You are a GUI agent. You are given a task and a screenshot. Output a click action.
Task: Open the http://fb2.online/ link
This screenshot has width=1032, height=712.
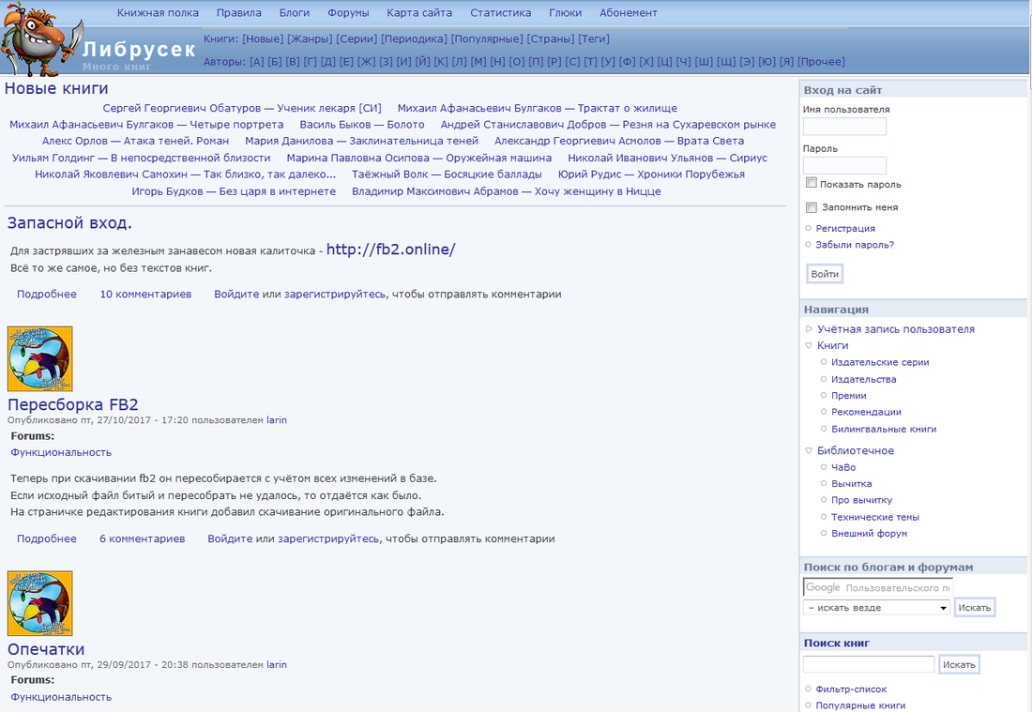click(x=390, y=250)
